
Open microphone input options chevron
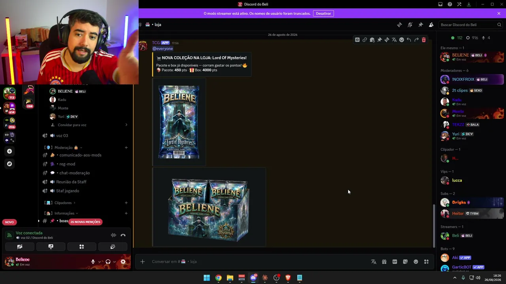coord(100,262)
